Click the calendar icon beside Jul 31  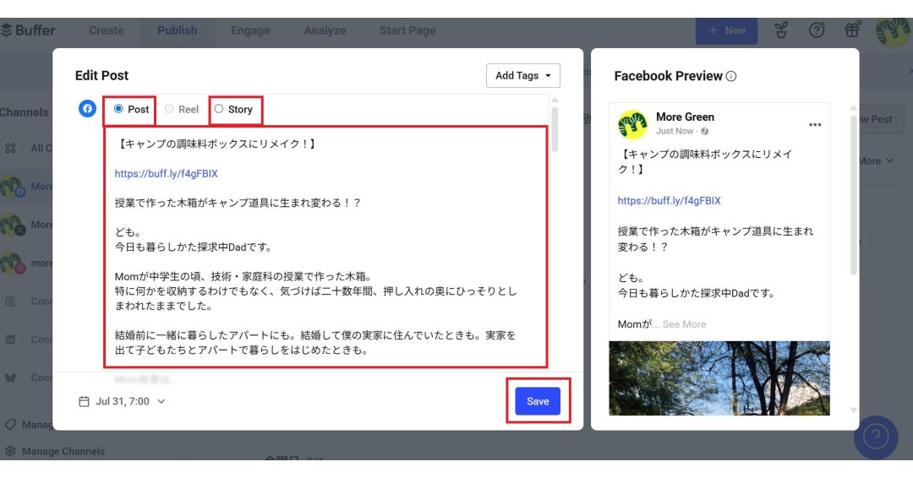coord(84,402)
